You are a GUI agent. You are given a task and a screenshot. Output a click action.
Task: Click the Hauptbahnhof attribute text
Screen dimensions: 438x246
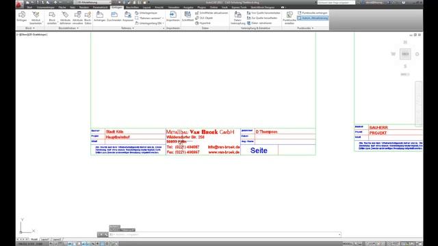point(118,137)
